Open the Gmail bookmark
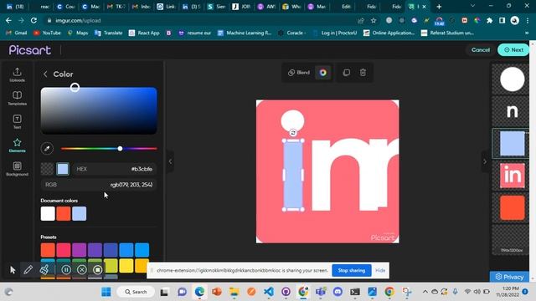536x301 pixels. [x=17, y=33]
